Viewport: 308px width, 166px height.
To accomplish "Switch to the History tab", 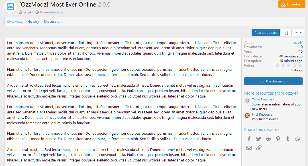I will coord(33,22).
